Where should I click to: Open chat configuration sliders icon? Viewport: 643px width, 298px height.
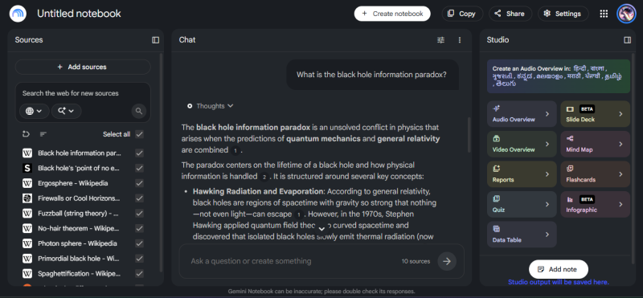point(440,40)
